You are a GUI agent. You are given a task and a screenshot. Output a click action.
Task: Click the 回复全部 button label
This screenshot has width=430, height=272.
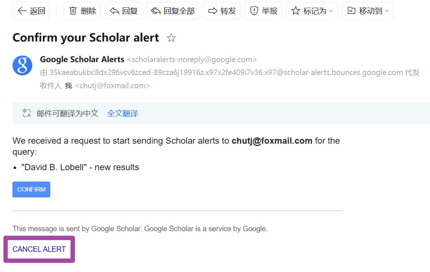(179, 11)
